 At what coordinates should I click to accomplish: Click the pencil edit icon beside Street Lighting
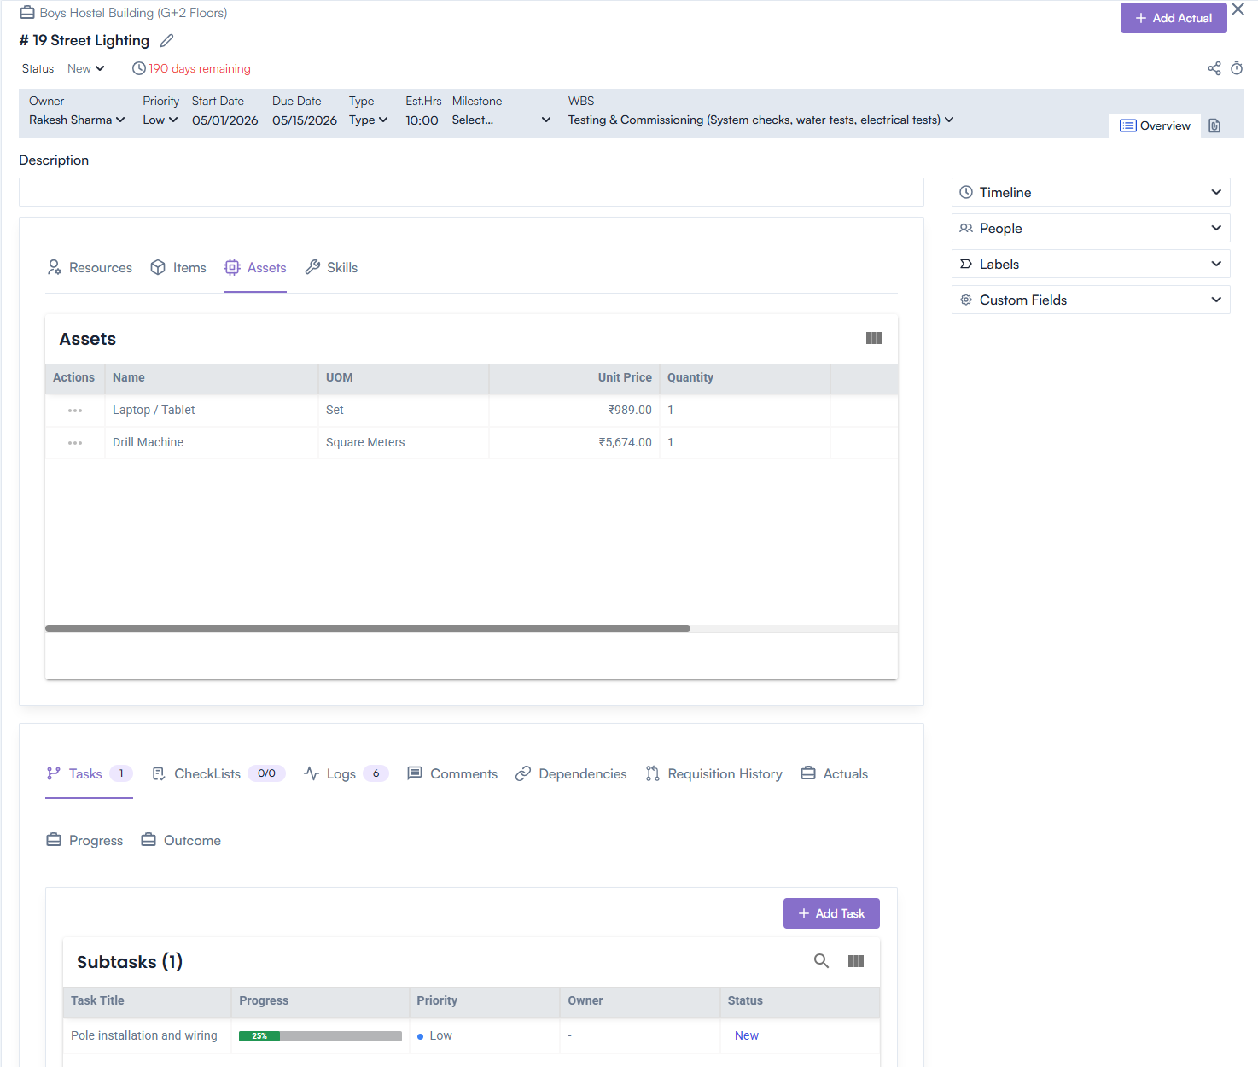167,41
